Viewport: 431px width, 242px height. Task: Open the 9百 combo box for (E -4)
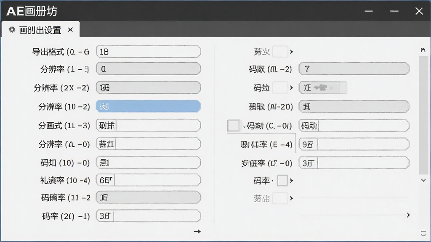pyautogui.click(x=354, y=145)
